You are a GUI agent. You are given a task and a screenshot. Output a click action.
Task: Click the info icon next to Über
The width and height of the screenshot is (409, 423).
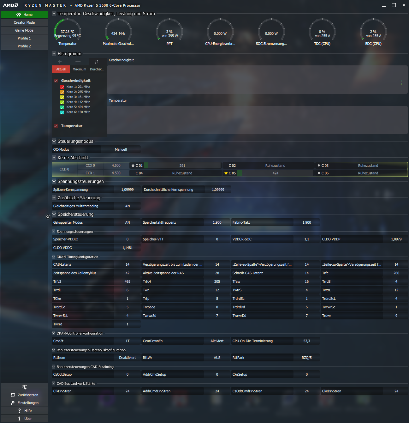click(19, 419)
